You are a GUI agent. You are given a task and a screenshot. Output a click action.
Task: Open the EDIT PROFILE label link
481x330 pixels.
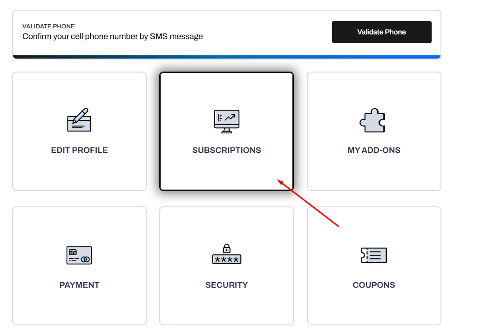pos(80,150)
